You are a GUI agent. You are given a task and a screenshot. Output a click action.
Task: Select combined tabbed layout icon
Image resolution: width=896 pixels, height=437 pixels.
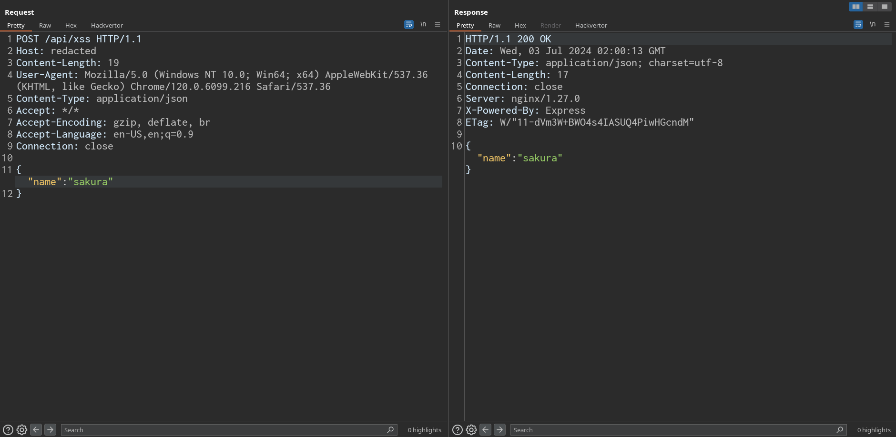(885, 7)
